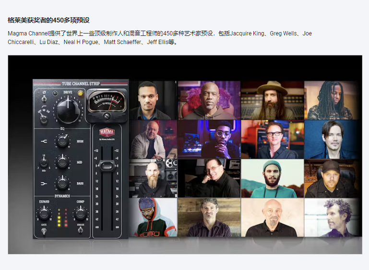Click the name Neal H Pogue
This screenshot has width=369, height=270.
pos(81,42)
